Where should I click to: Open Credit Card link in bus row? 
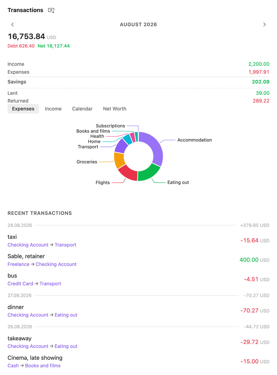[x=20, y=284]
